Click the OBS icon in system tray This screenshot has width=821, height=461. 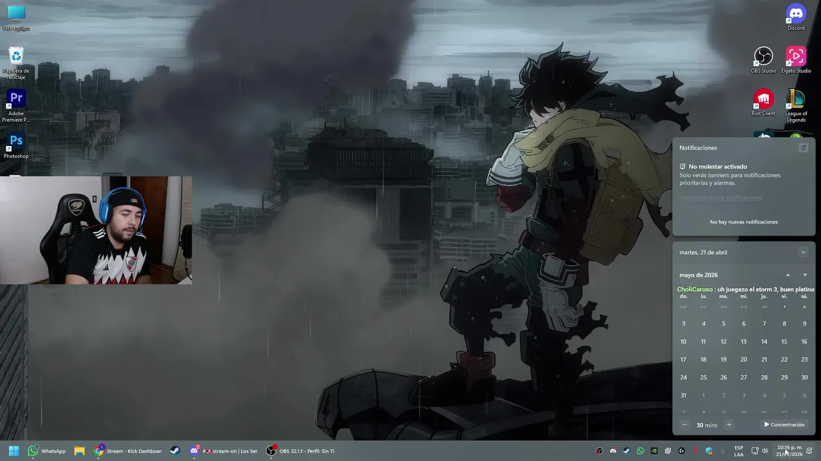click(x=599, y=451)
